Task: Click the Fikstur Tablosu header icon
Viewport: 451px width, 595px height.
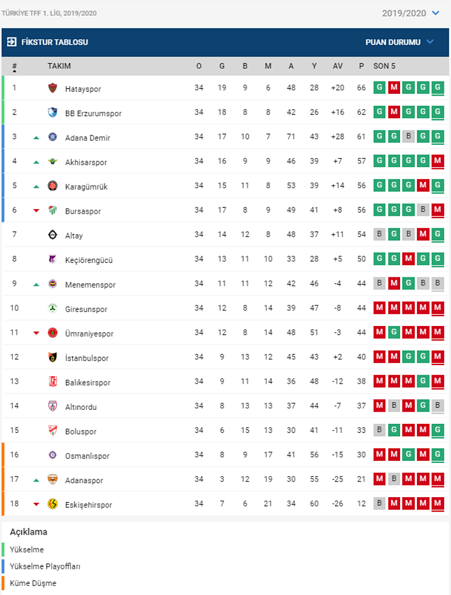Action: [12, 42]
